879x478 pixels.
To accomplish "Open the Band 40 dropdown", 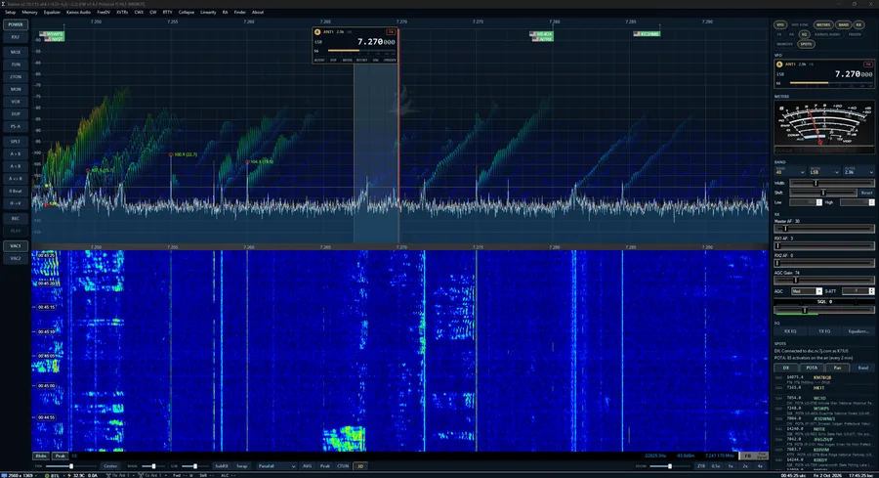I will (x=790, y=172).
